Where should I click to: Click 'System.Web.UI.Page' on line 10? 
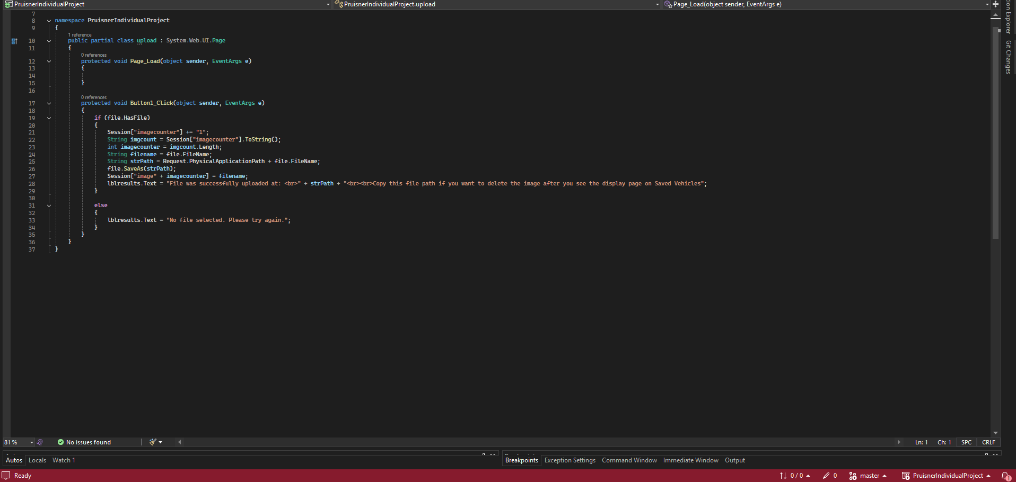196,41
